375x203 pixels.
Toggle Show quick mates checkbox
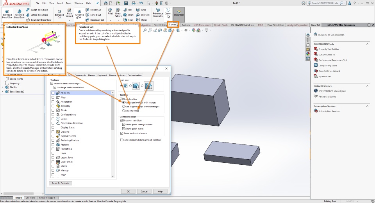[x=123, y=129]
